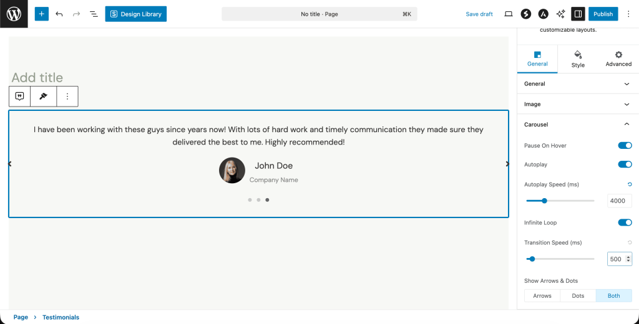Reset the Transition Speed value

(x=630, y=242)
